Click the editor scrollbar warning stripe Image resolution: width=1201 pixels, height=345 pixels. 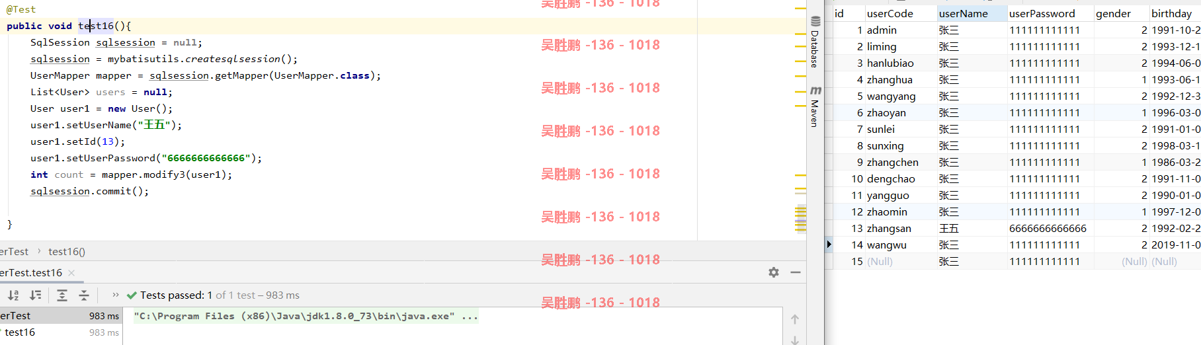point(801,219)
